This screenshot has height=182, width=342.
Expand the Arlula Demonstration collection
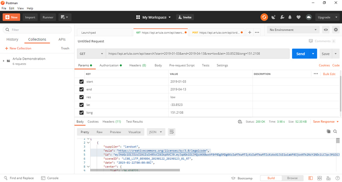(x=3, y=61)
